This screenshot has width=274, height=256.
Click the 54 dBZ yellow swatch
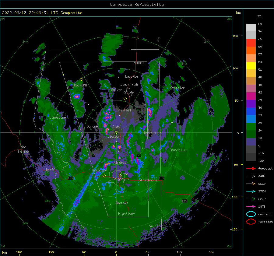tap(251, 65)
